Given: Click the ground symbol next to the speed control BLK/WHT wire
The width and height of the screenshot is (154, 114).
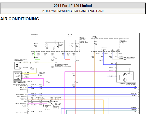Looking at the screenshot, I should (x=38, y=75).
